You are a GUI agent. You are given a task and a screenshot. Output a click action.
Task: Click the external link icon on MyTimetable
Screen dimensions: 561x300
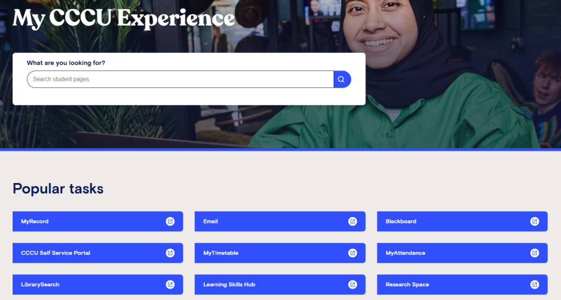pos(352,253)
